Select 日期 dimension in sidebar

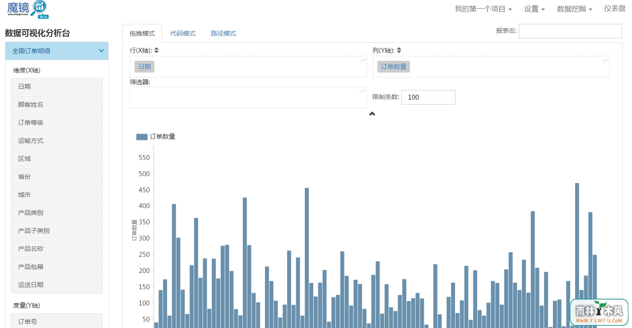[x=57, y=87]
